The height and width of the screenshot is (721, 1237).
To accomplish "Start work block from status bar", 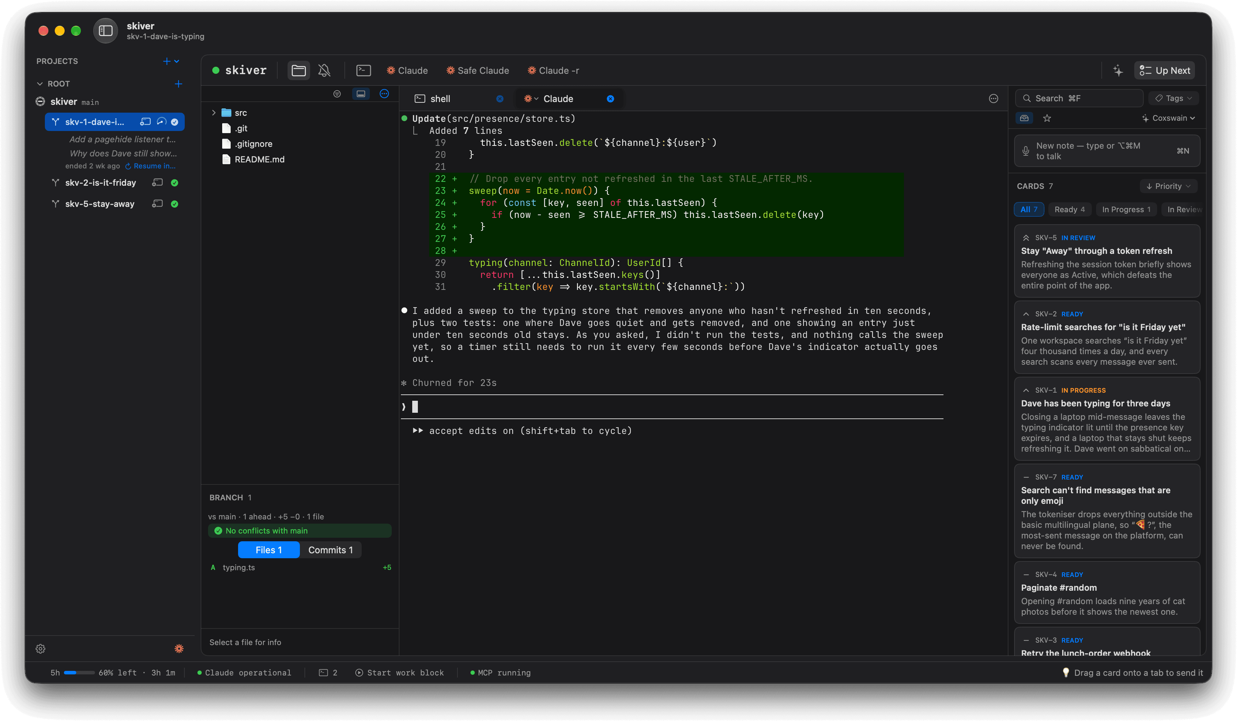I will click(x=399, y=673).
